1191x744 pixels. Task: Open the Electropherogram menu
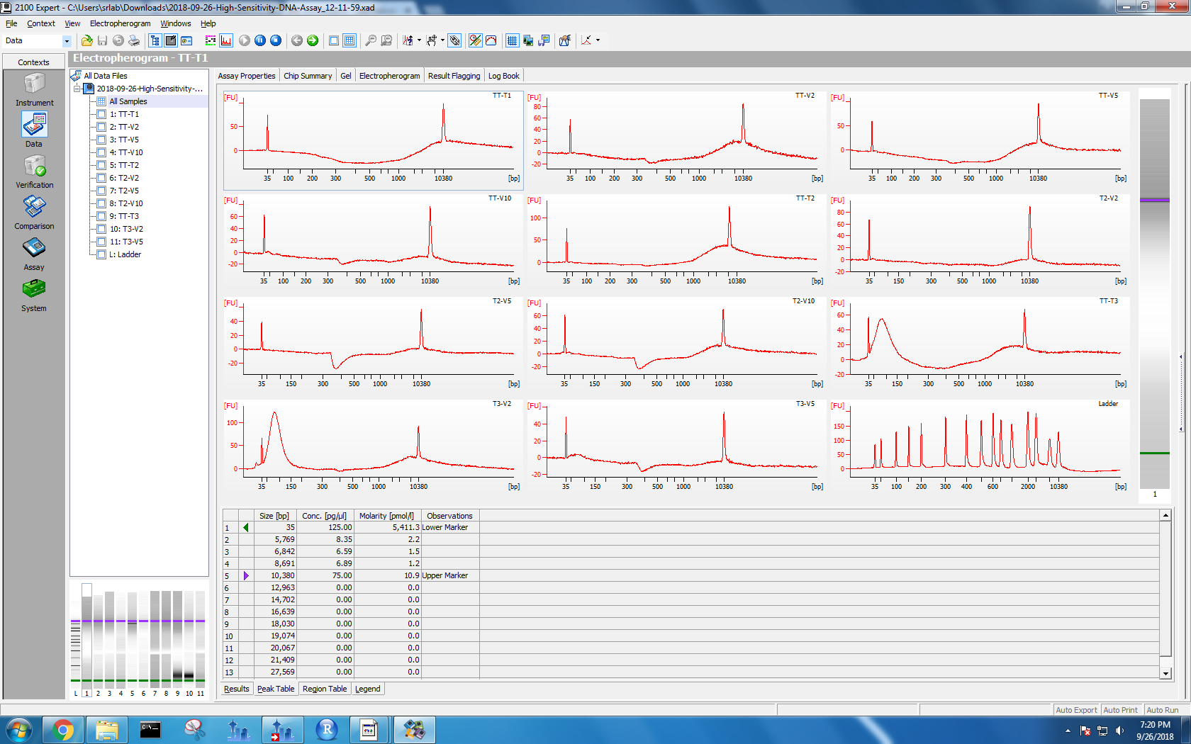point(120,23)
